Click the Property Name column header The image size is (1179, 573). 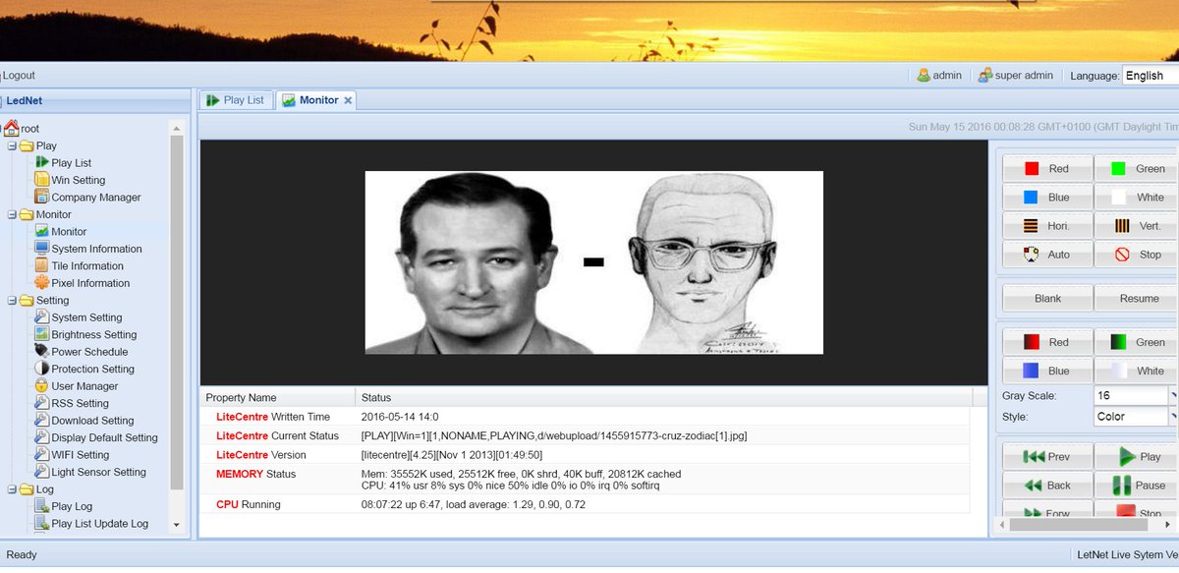pos(277,397)
